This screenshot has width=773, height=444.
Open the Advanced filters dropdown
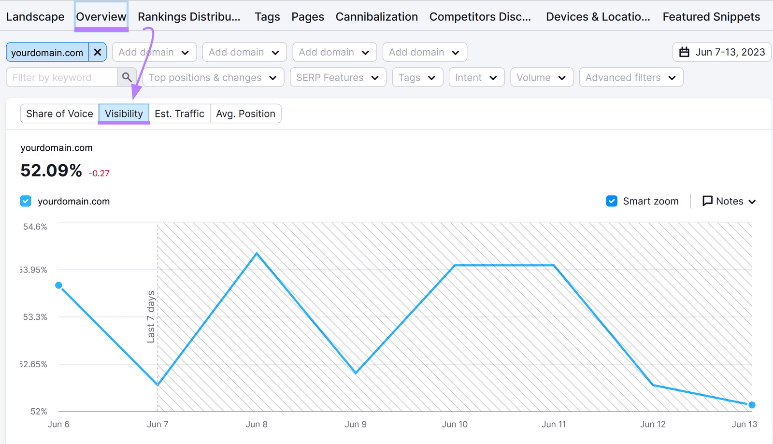click(x=630, y=77)
